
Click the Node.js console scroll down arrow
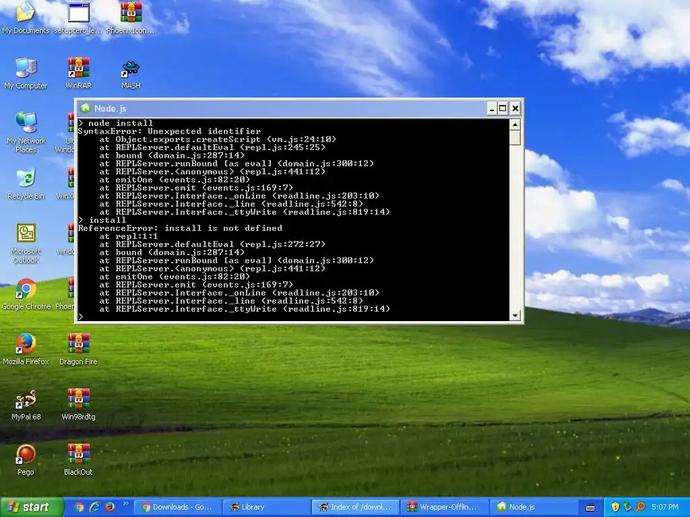coord(514,315)
